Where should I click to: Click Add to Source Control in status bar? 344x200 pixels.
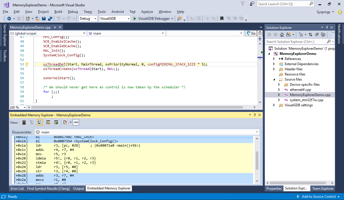pos(319,197)
